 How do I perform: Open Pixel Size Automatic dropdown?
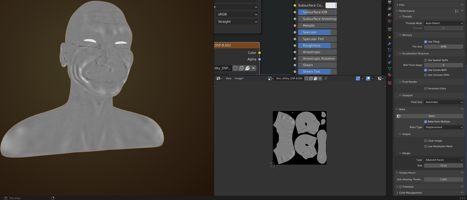(444, 102)
